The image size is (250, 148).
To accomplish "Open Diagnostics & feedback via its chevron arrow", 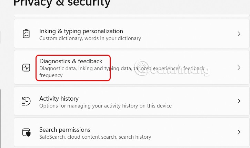I will tap(239, 68).
